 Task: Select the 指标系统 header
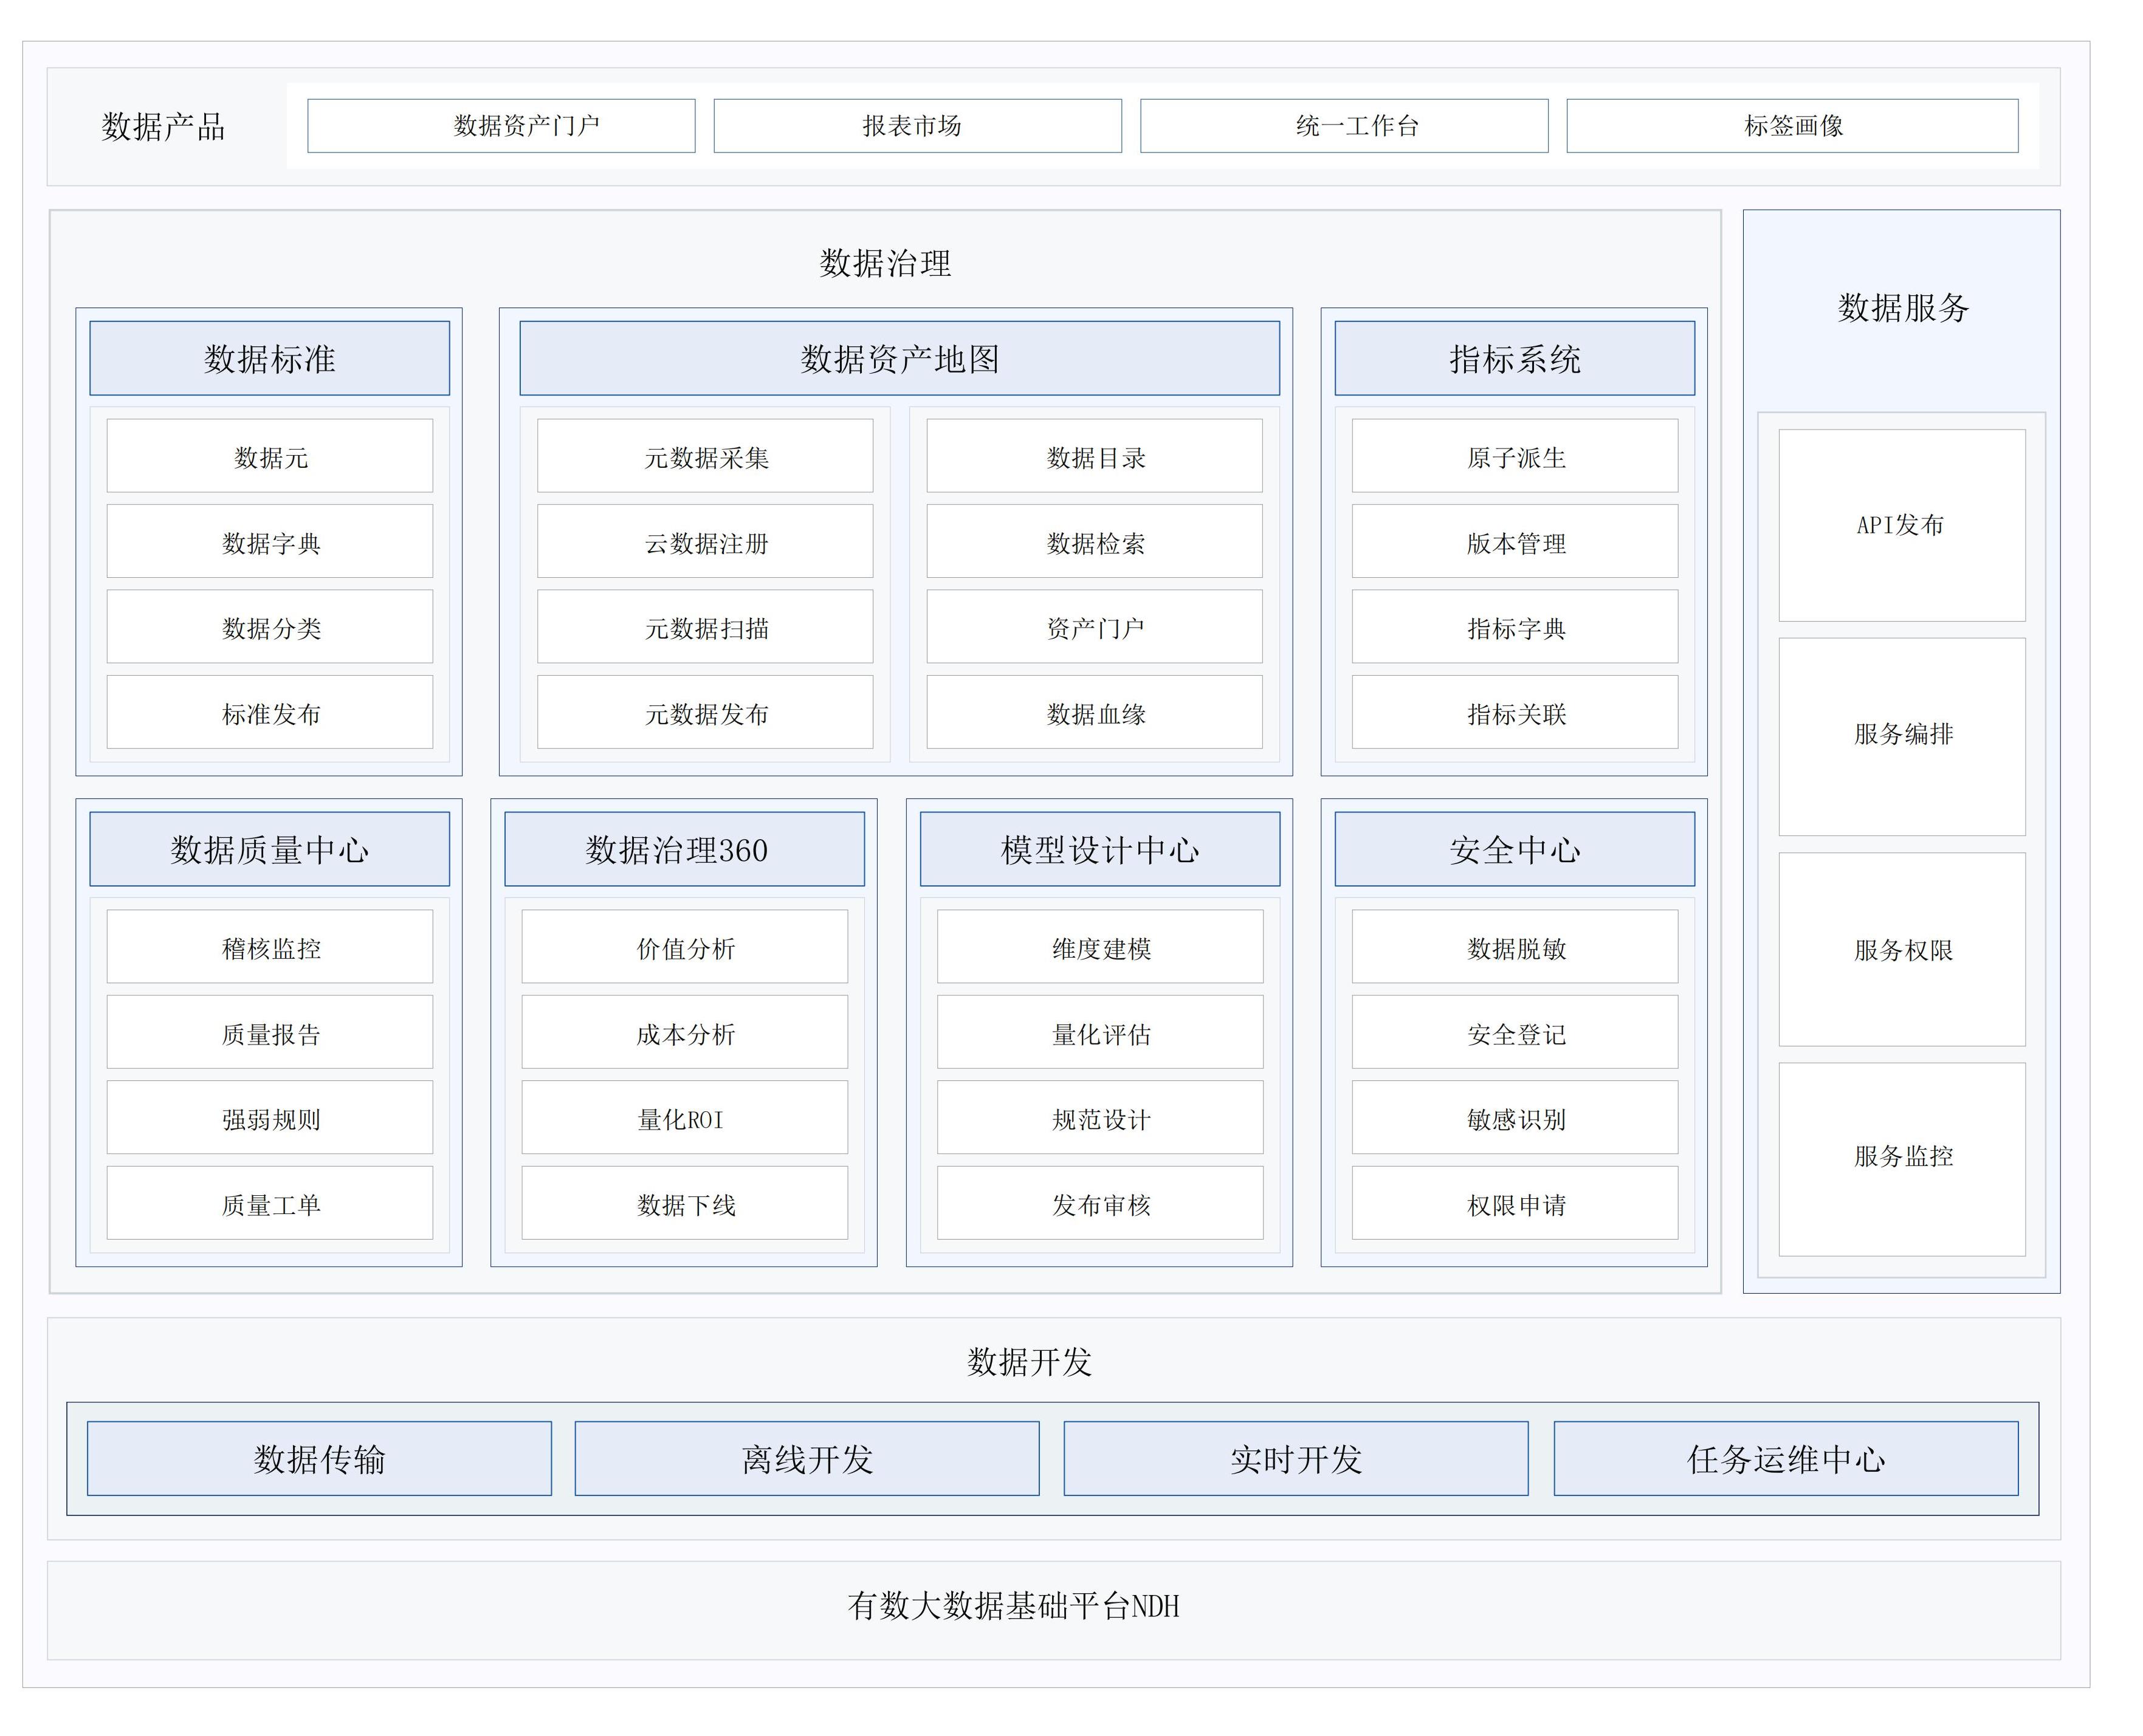[1514, 358]
